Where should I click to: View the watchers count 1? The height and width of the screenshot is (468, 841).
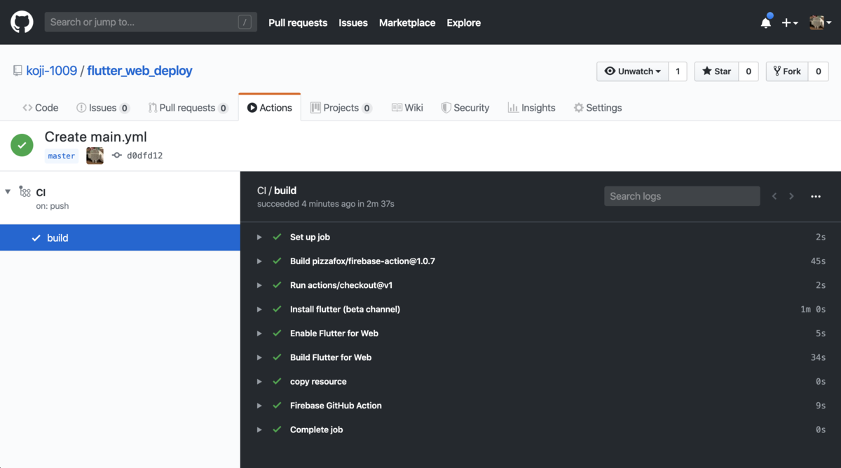(678, 71)
